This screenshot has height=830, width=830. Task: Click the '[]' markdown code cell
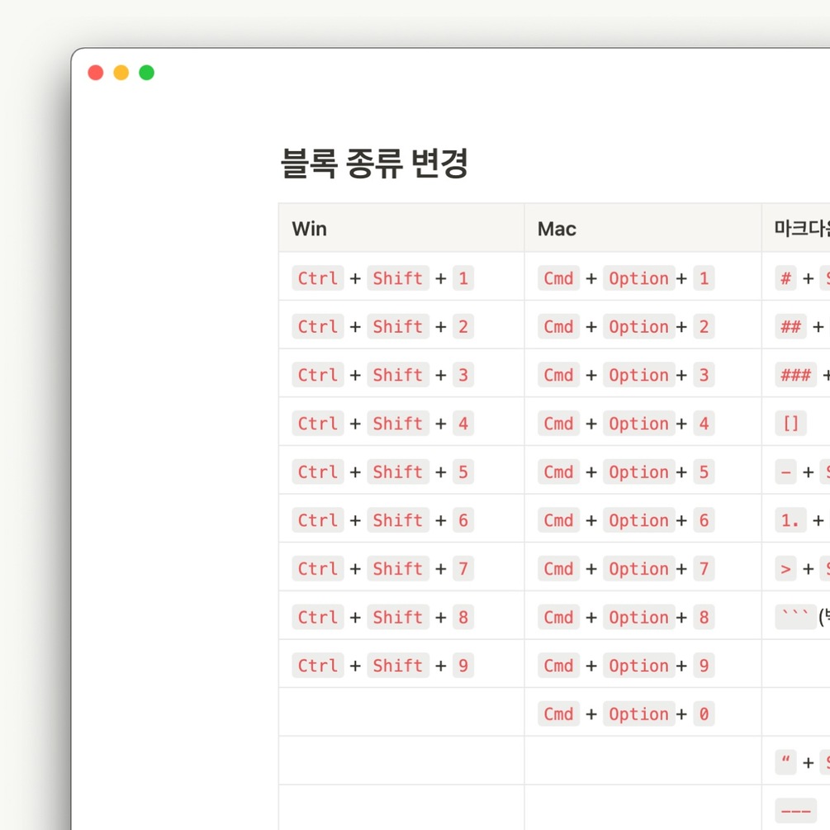[x=791, y=424]
